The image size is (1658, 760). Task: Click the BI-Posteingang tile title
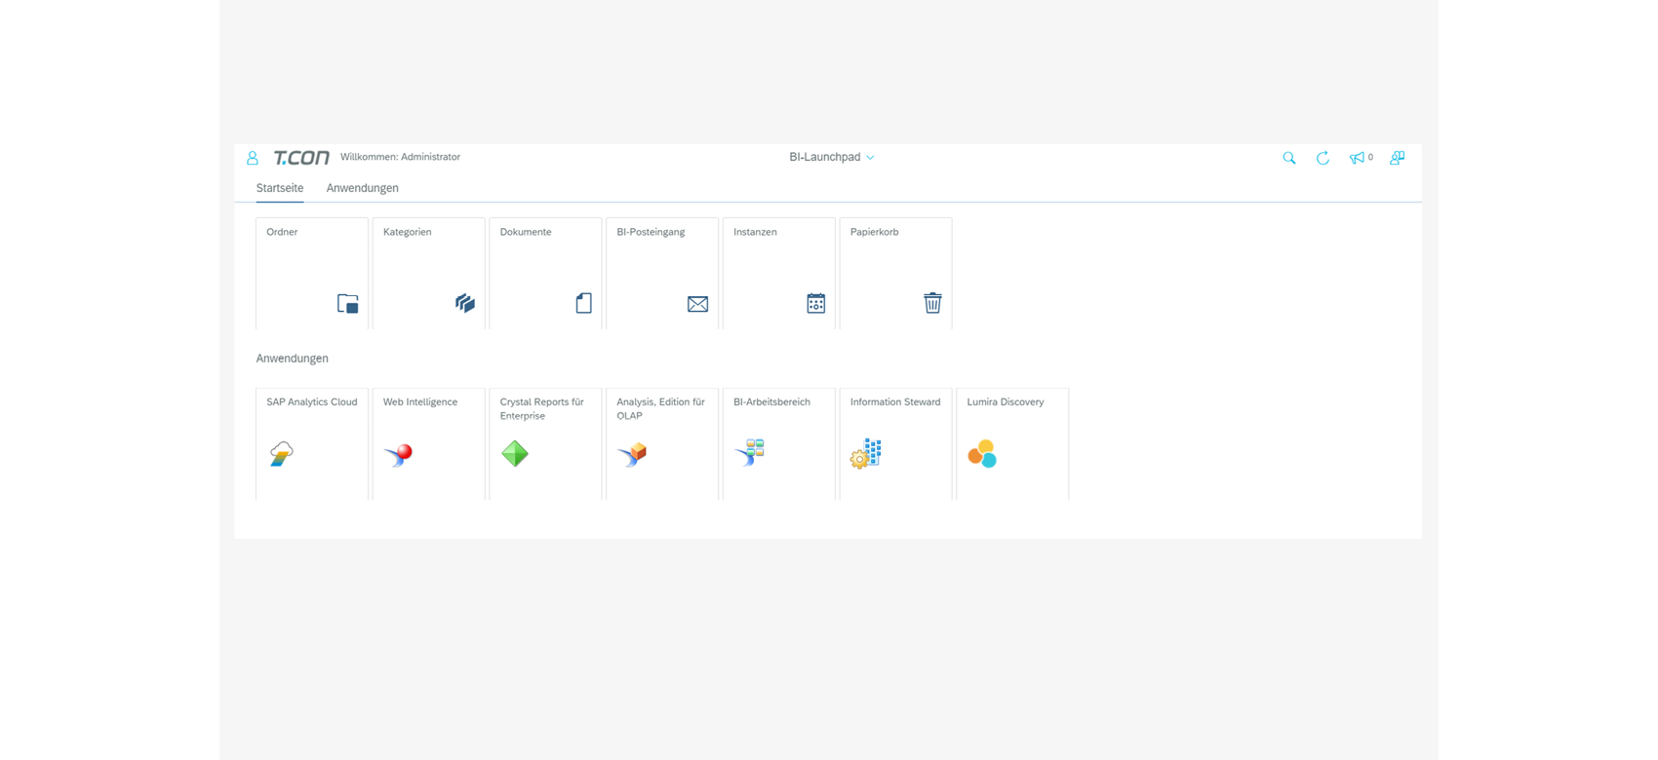click(651, 232)
